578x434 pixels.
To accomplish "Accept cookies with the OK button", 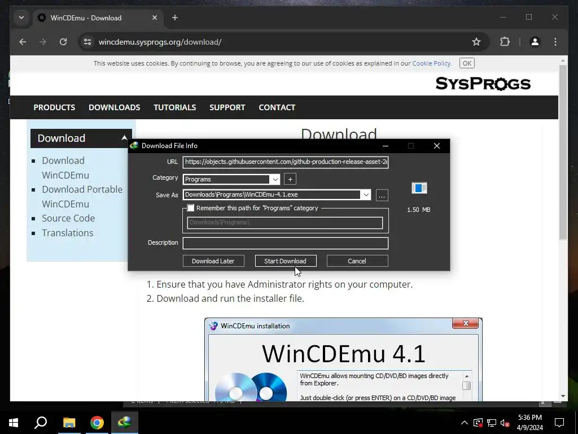I will click(467, 63).
